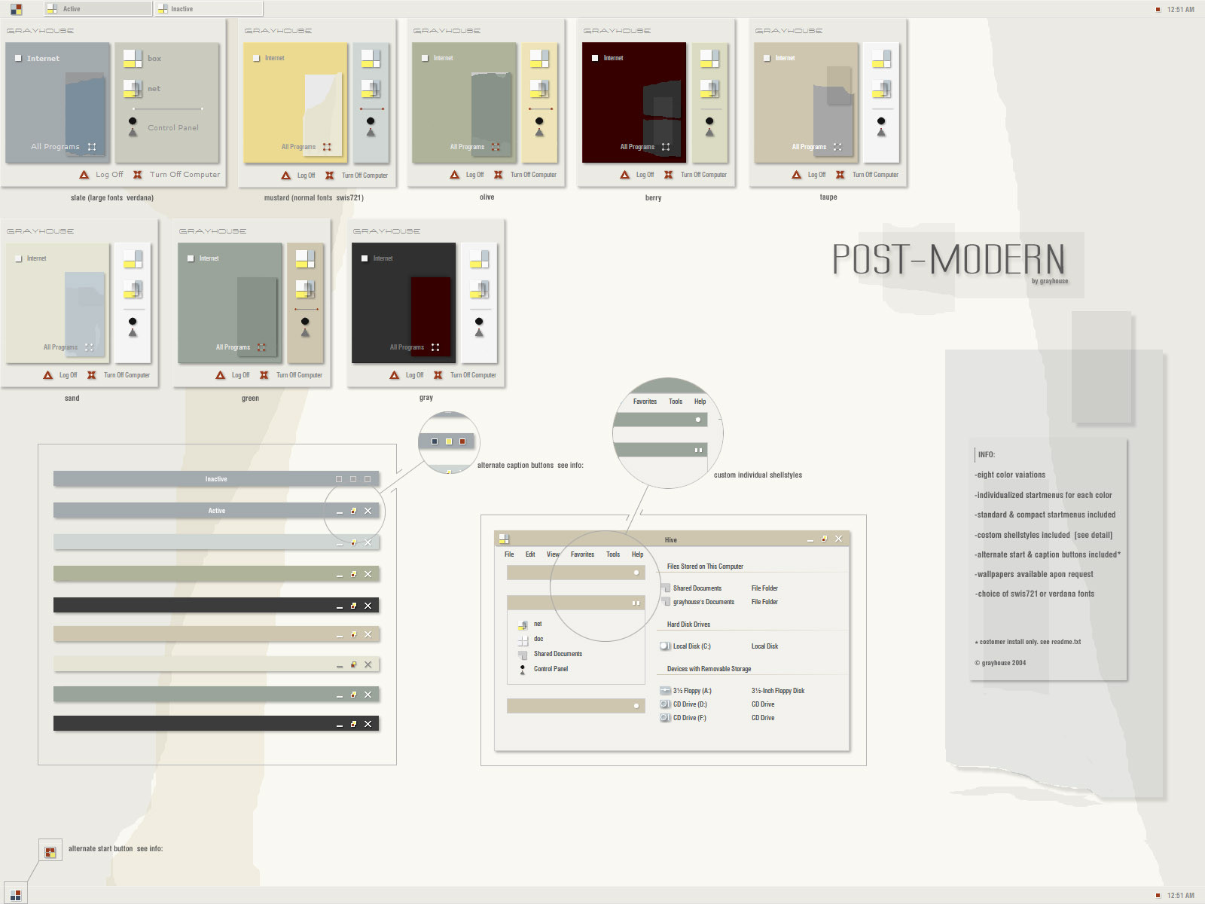Image resolution: width=1205 pixels, height=904 pixels.
Task: Select the Active taskbar tab
Action: pos(98,9)
